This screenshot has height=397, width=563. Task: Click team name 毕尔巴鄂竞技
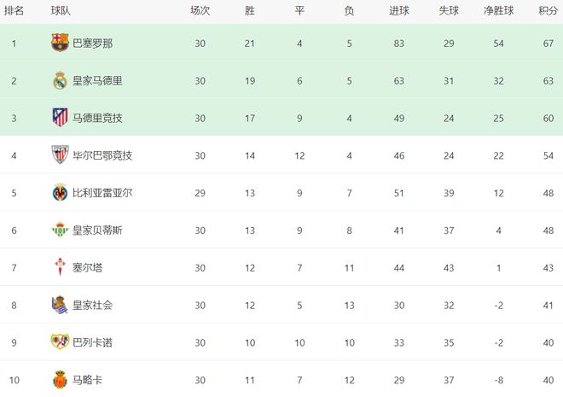102,155
